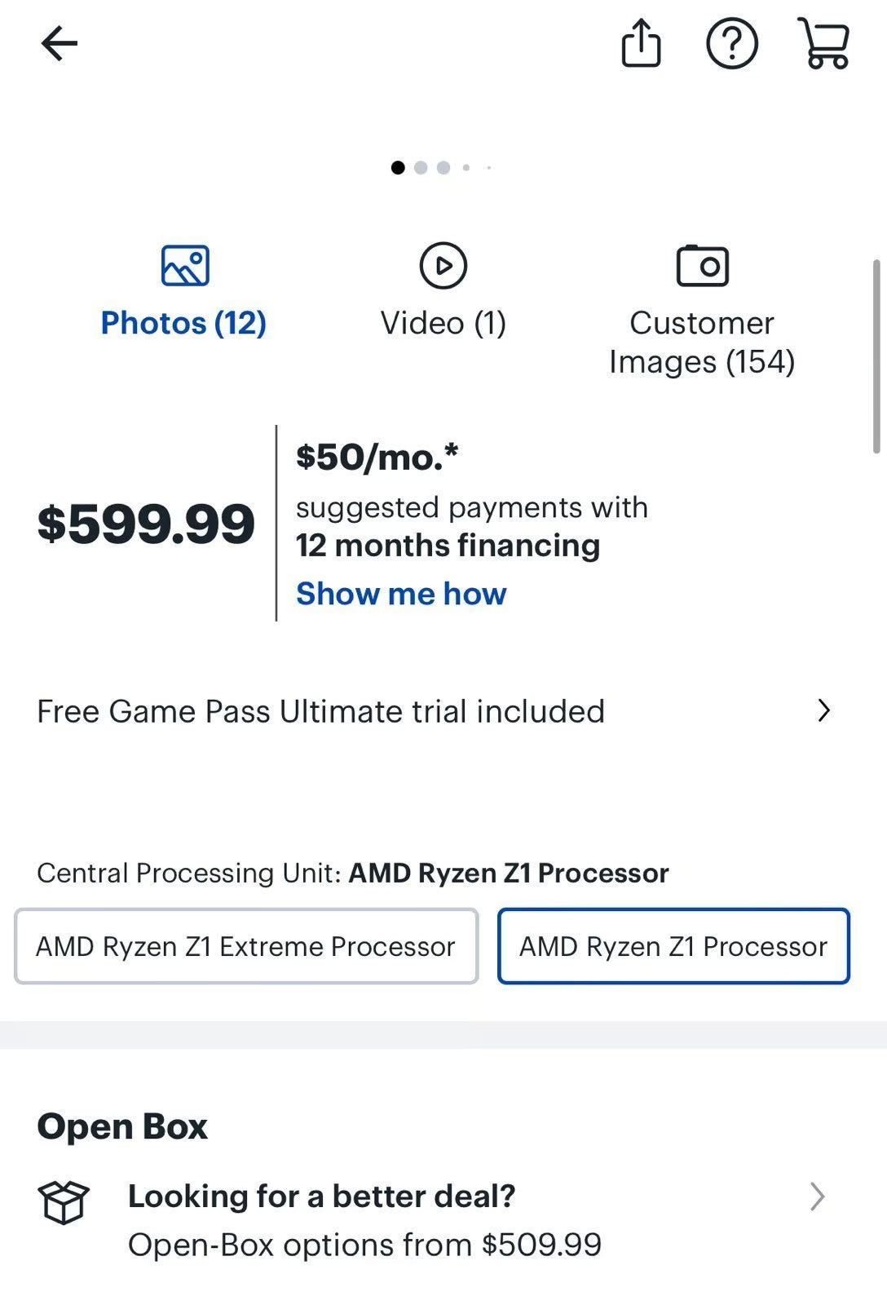
Task: Click the Show me how link
Action: [x=401, y=594]
